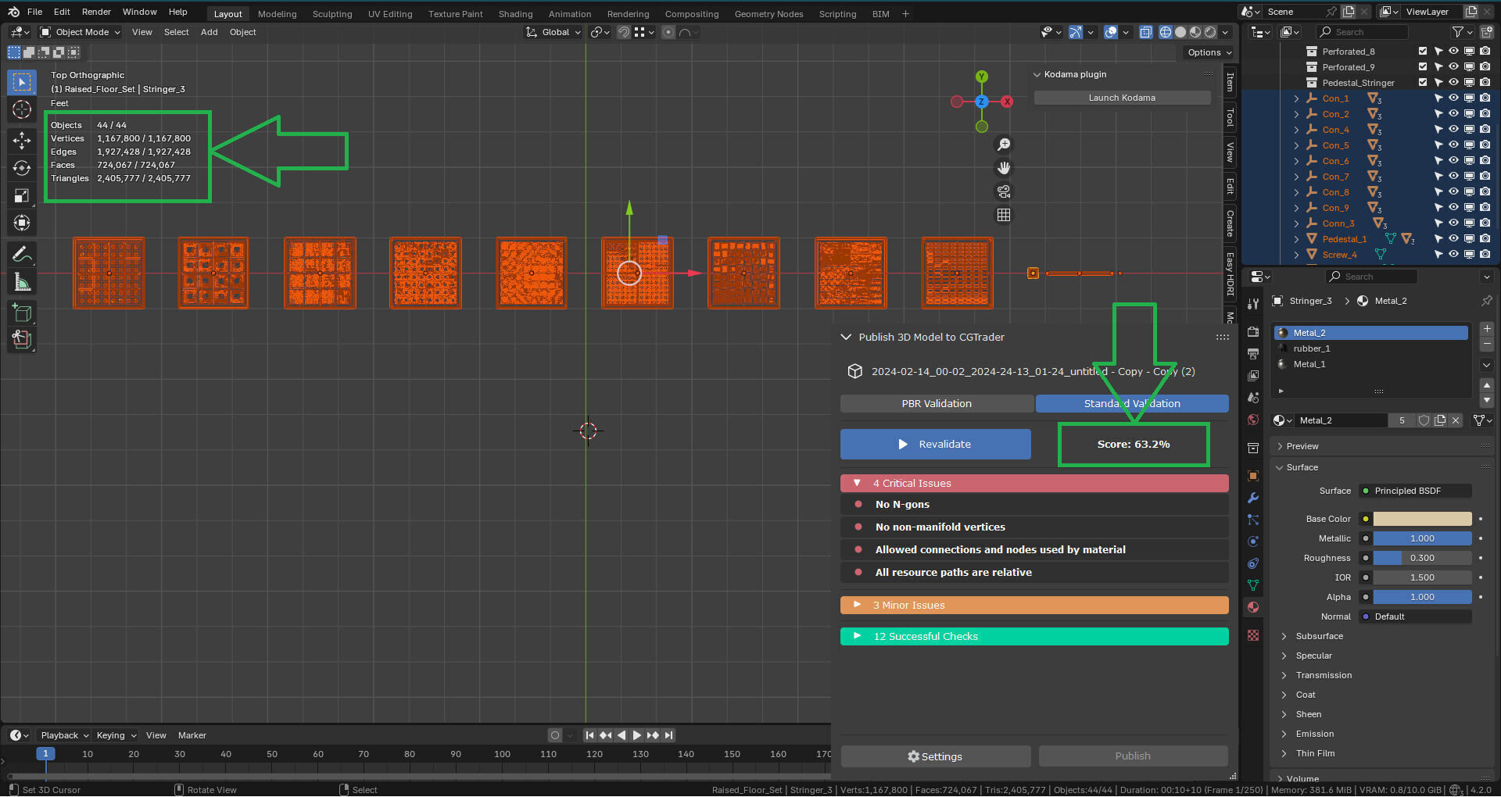The height and width of the screenshot is (797, 1501).
Task: Expand the Pedestal_1 tree item
Action: pos(1296,239)
